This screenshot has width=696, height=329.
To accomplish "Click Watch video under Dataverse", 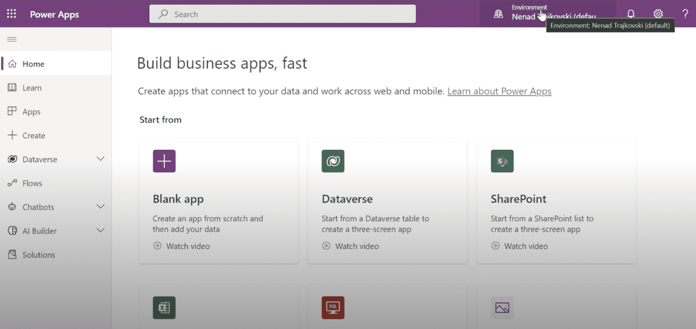I will click(357, 246).
